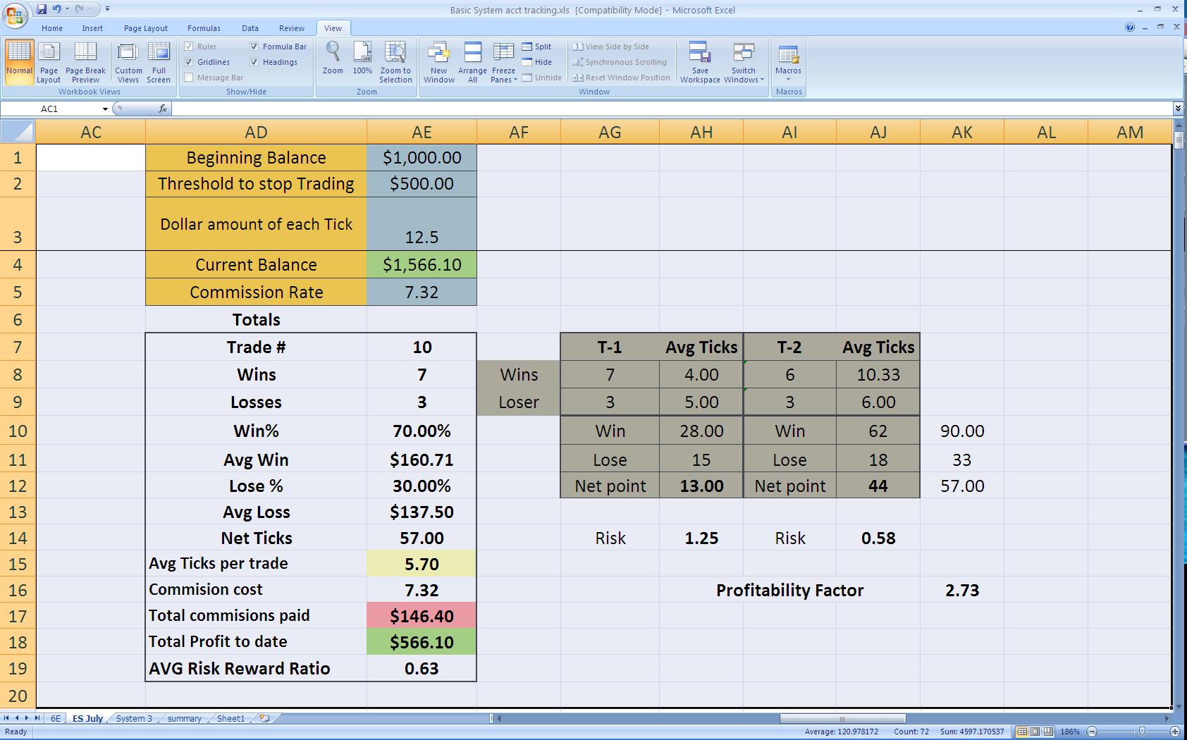Switch to the summary sheet
The image size is (1187, 740).
[185, 718]
